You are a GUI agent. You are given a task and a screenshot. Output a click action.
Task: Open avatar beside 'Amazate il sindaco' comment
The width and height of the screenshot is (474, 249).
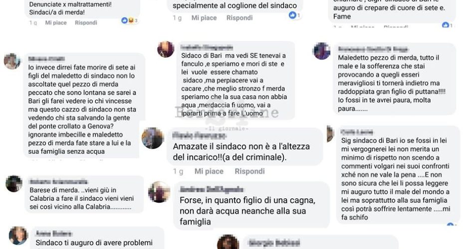[152, 138]
